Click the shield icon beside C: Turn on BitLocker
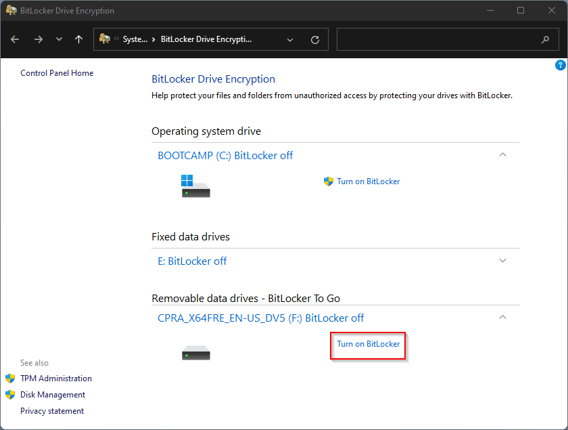Screen dimensions: 568x430 click(328, 181)
